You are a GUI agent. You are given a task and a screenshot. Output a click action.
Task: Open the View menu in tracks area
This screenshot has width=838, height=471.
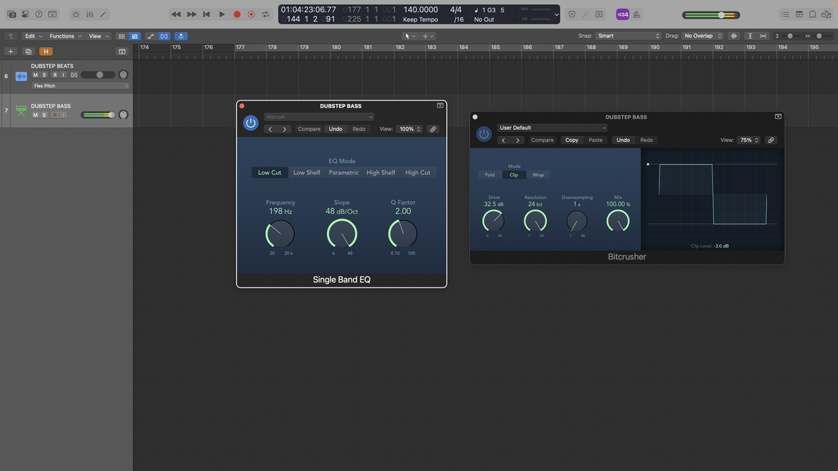point(97,36)
